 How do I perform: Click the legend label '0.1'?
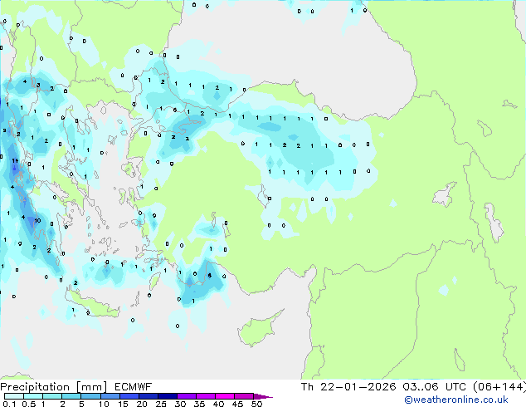[9, 404]
